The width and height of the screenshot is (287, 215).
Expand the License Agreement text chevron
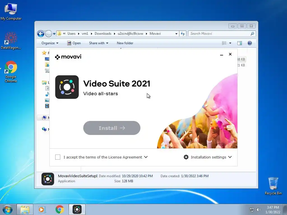[146, 157]
